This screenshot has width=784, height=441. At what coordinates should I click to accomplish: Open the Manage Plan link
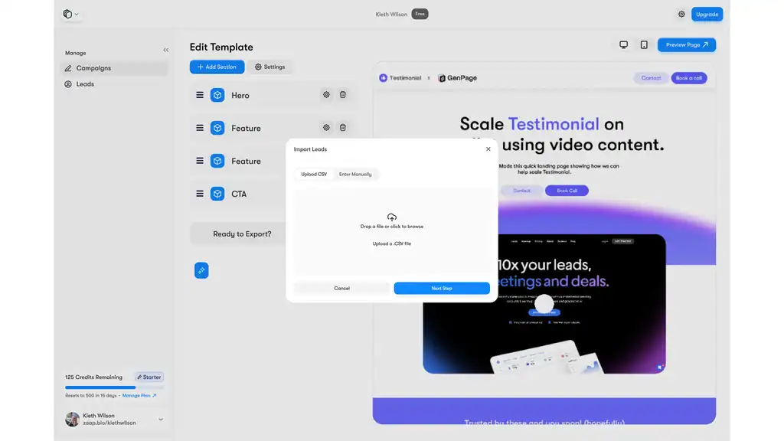pyautogui.click(x=139, y=396)
